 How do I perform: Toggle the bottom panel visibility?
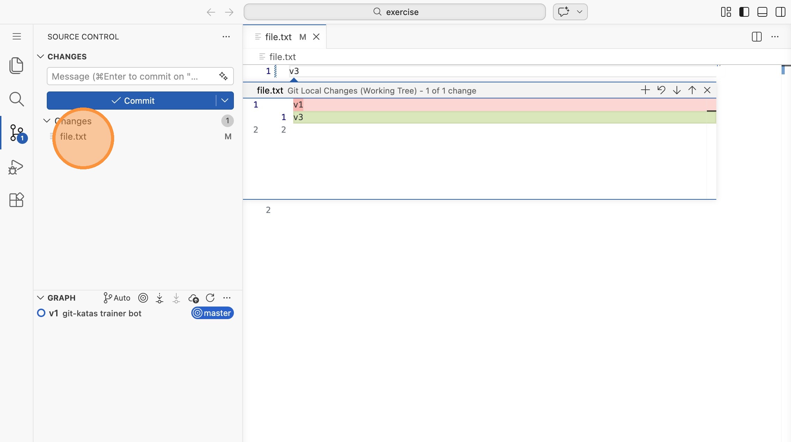point(762,12)
